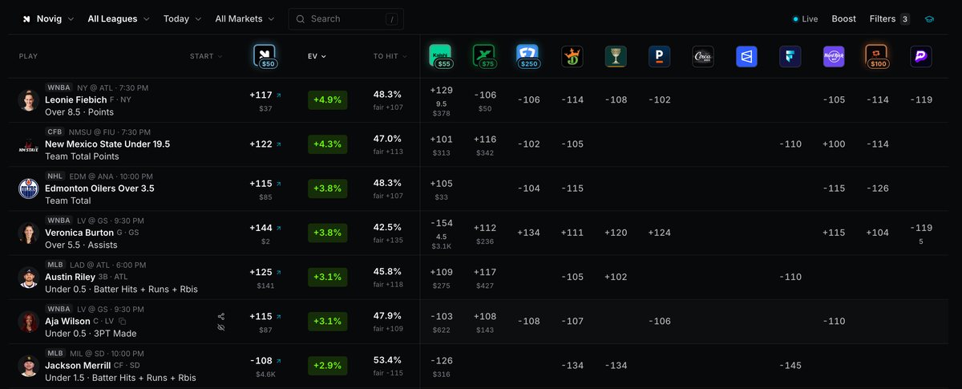Image resolution: width=962 pixels, height=389 pixels.
Task: Click the Novig logo at top left
Action: (26, 18)
